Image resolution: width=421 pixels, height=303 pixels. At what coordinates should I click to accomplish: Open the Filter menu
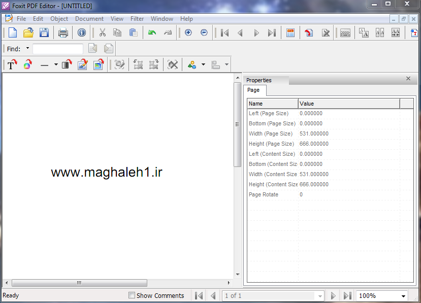click(x=137, y=19)
